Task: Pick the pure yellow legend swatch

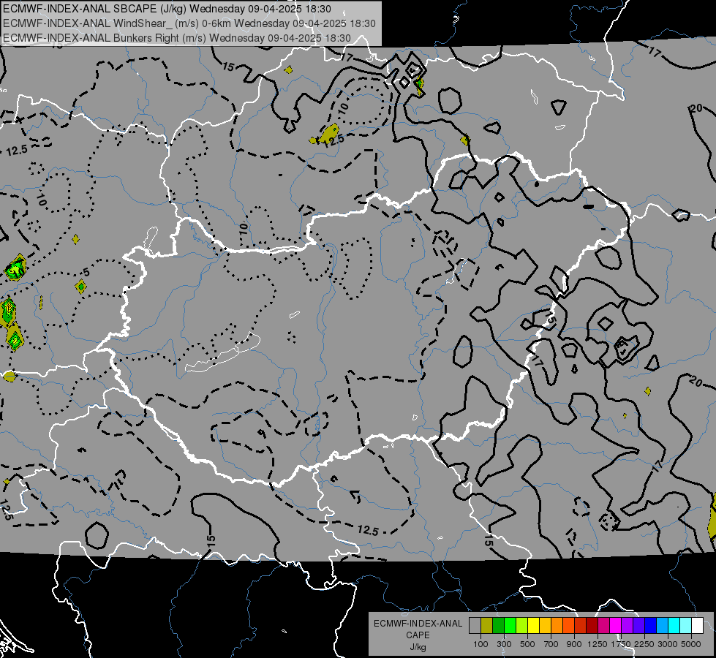Action: point(533,626)
